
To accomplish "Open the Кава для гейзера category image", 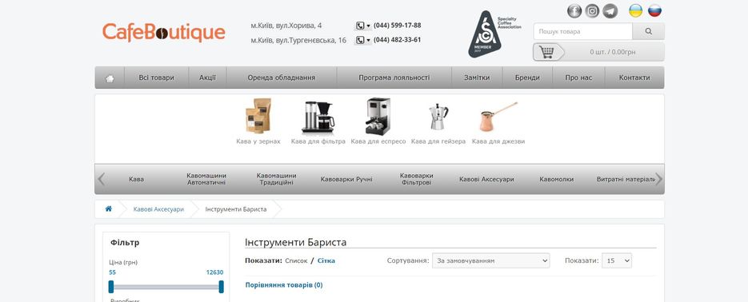I will 438,117.
